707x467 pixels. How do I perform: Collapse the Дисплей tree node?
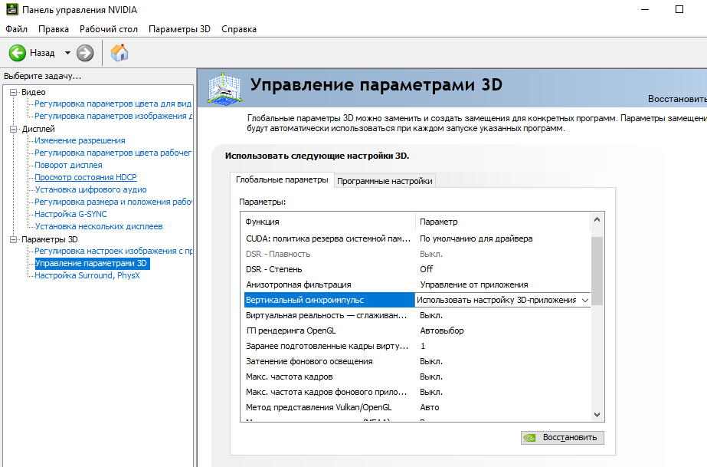(x=14, y=129)
